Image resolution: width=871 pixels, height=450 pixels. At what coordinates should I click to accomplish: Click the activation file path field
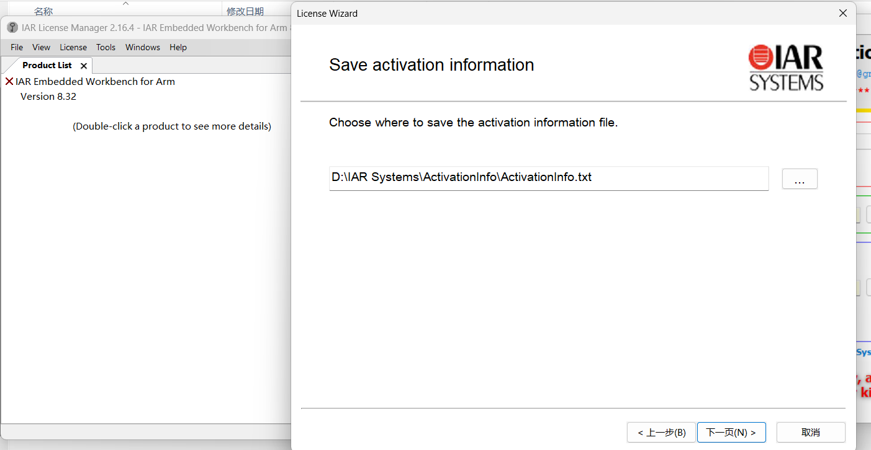coord(549,178)
